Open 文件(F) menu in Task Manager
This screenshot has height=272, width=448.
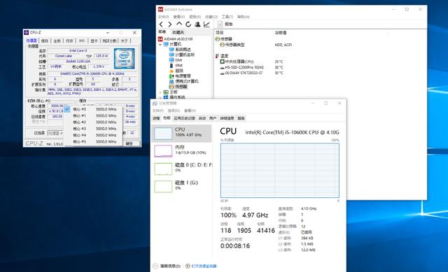[157, 110]
